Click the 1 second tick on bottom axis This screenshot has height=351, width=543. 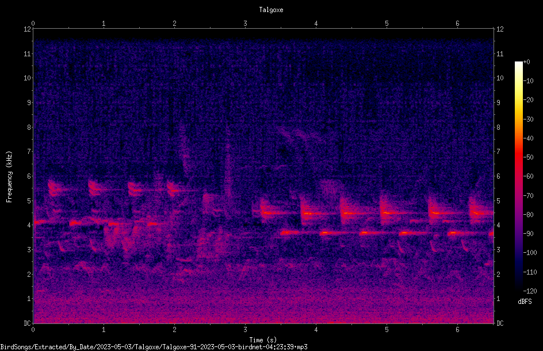point(104,330)
